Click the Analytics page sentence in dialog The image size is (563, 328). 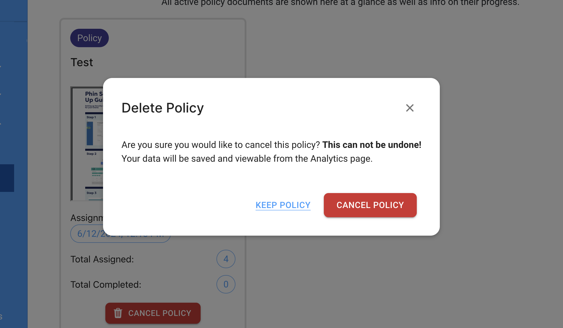tap(247, 159)
